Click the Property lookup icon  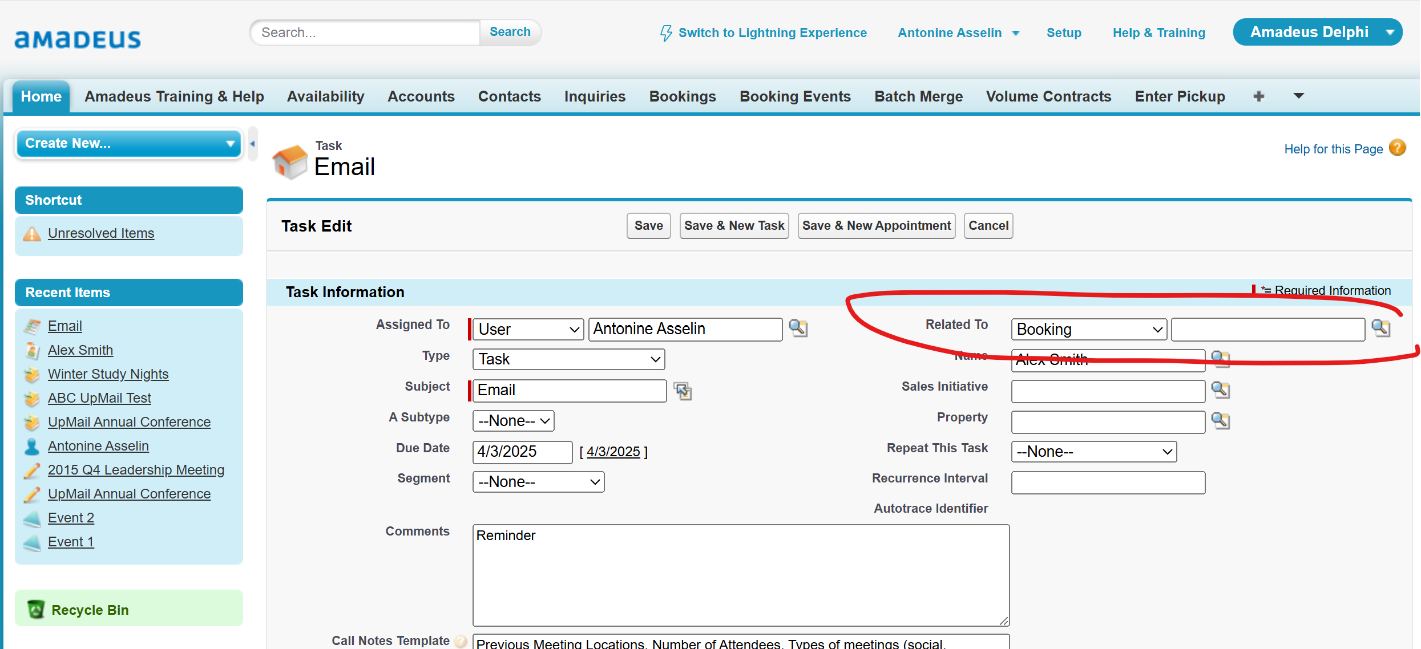pyautogui.click(x=1220, y=421)
